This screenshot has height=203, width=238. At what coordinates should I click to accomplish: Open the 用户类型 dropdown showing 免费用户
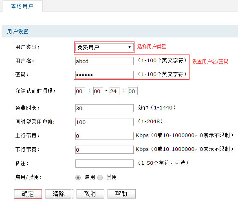click(104, 47)
